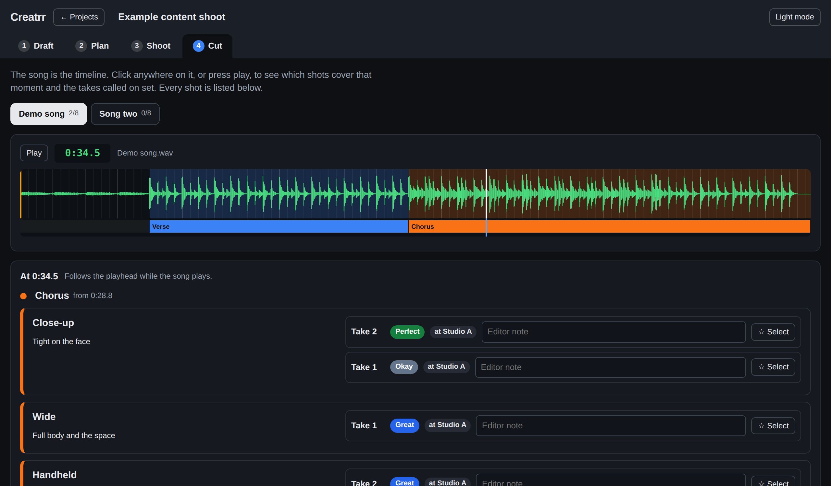Click 'at Studio A' tag on Close-up Take 1
The image size is (831, 486).
pos(446,366)
